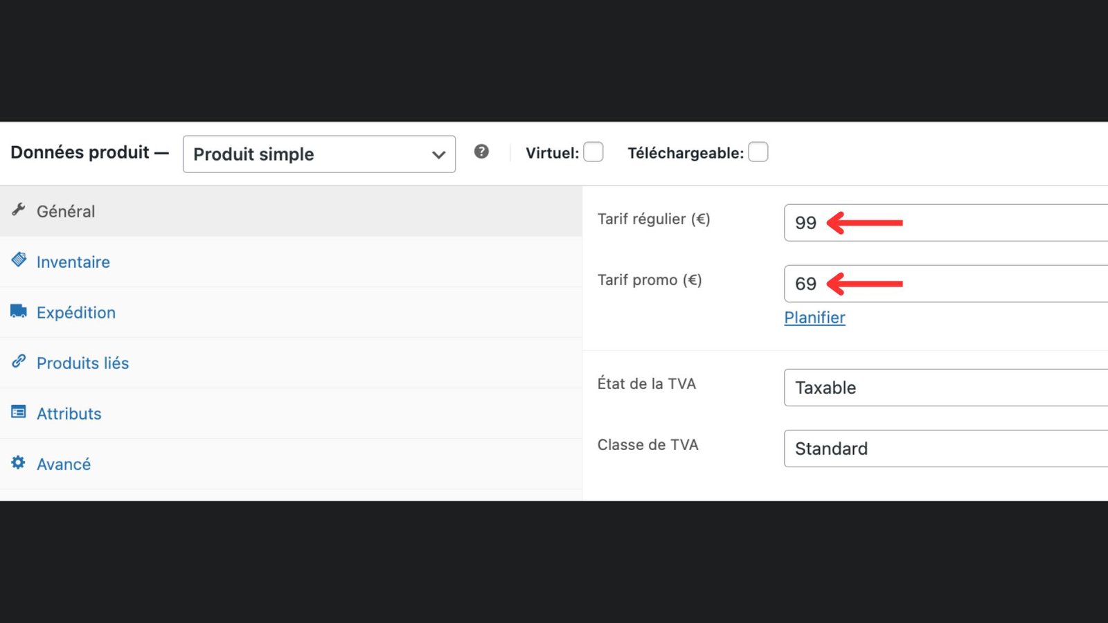The height and width of the screenshot is (623, 1108).
Task: Open the Produit simple product type dropdown
Action: [x=319, y=154]
